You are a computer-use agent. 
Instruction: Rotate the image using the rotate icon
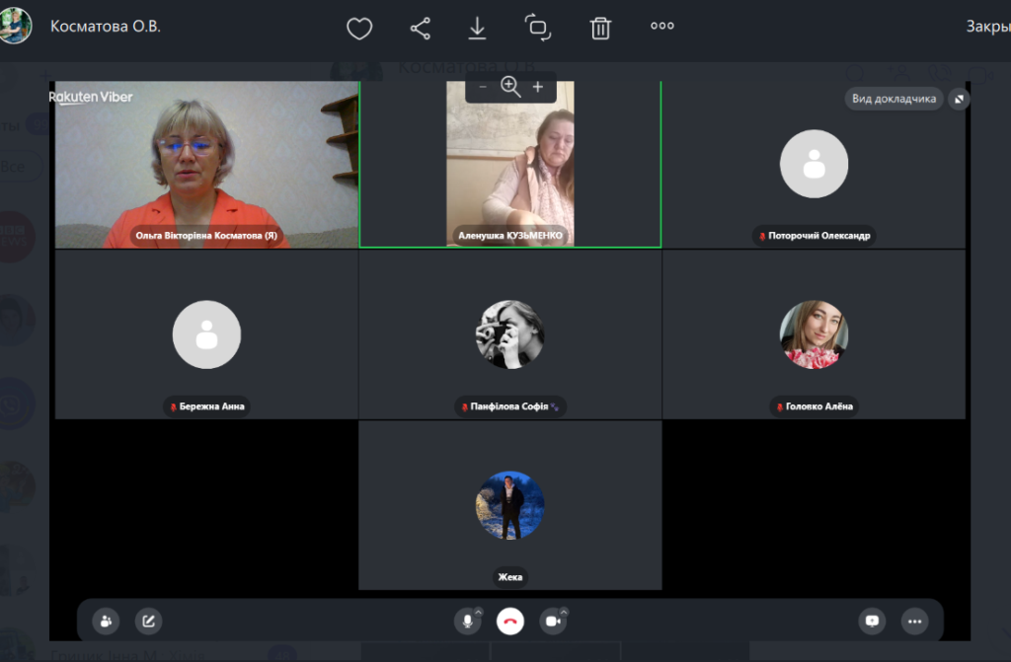coord(538,28)
